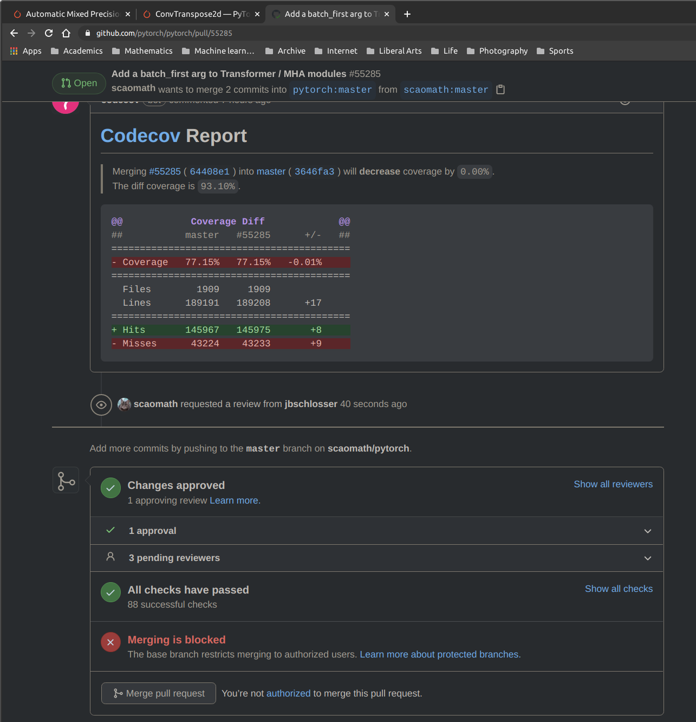Open the pytorch:master base branch link
The height and width of the screenshot is (722, 696).
click(x=332, y=89)
